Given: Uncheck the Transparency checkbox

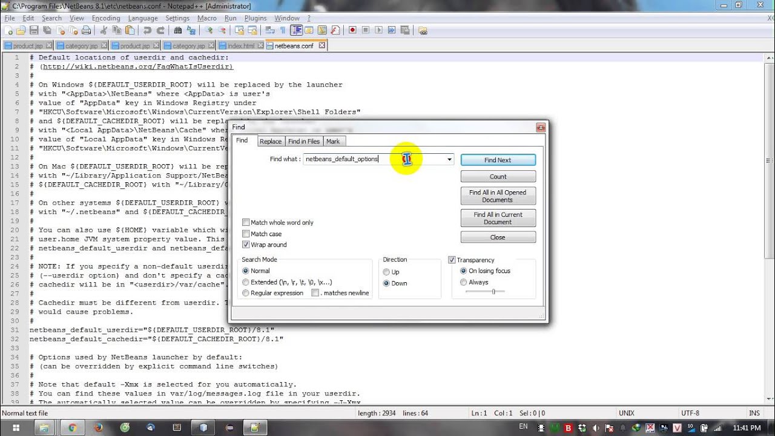Looking at the screenshot, I should (452, 260).
